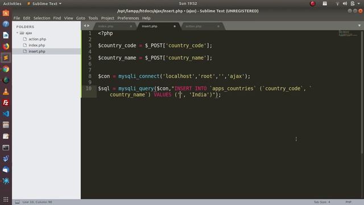Click the 'mysqli_connect' function text
Screen dimensions: 364x205
click(x=139, y=76)
